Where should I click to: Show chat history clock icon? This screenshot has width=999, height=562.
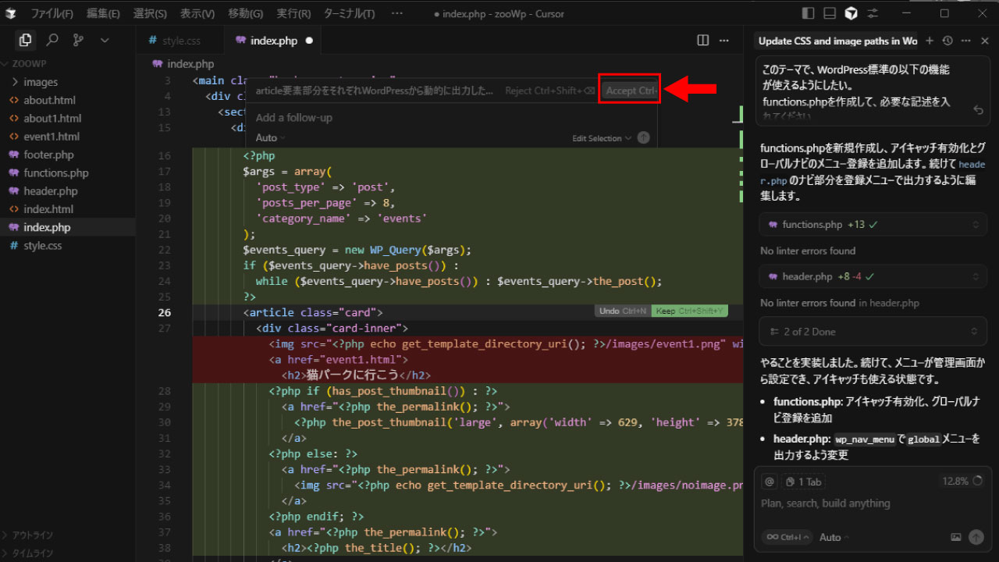click(947, 41)
